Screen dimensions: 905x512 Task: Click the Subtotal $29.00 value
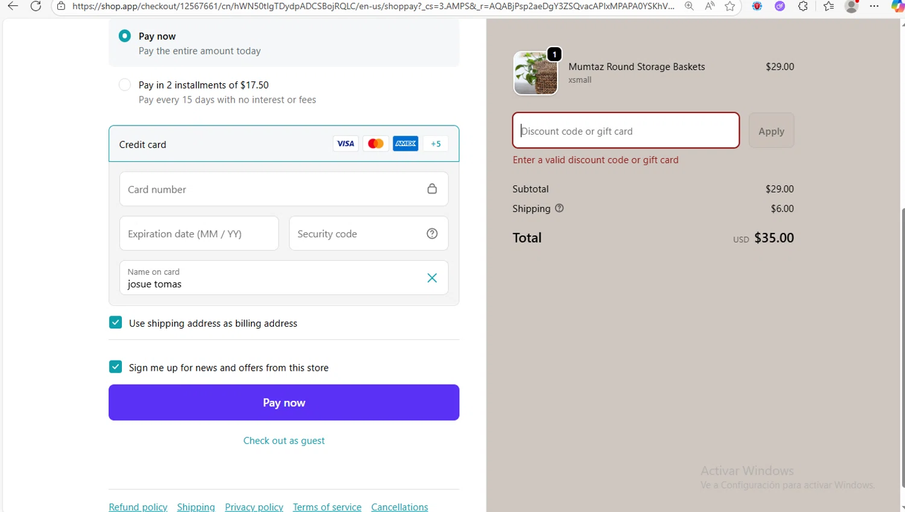pyautogui.click(x=780, y=189)
